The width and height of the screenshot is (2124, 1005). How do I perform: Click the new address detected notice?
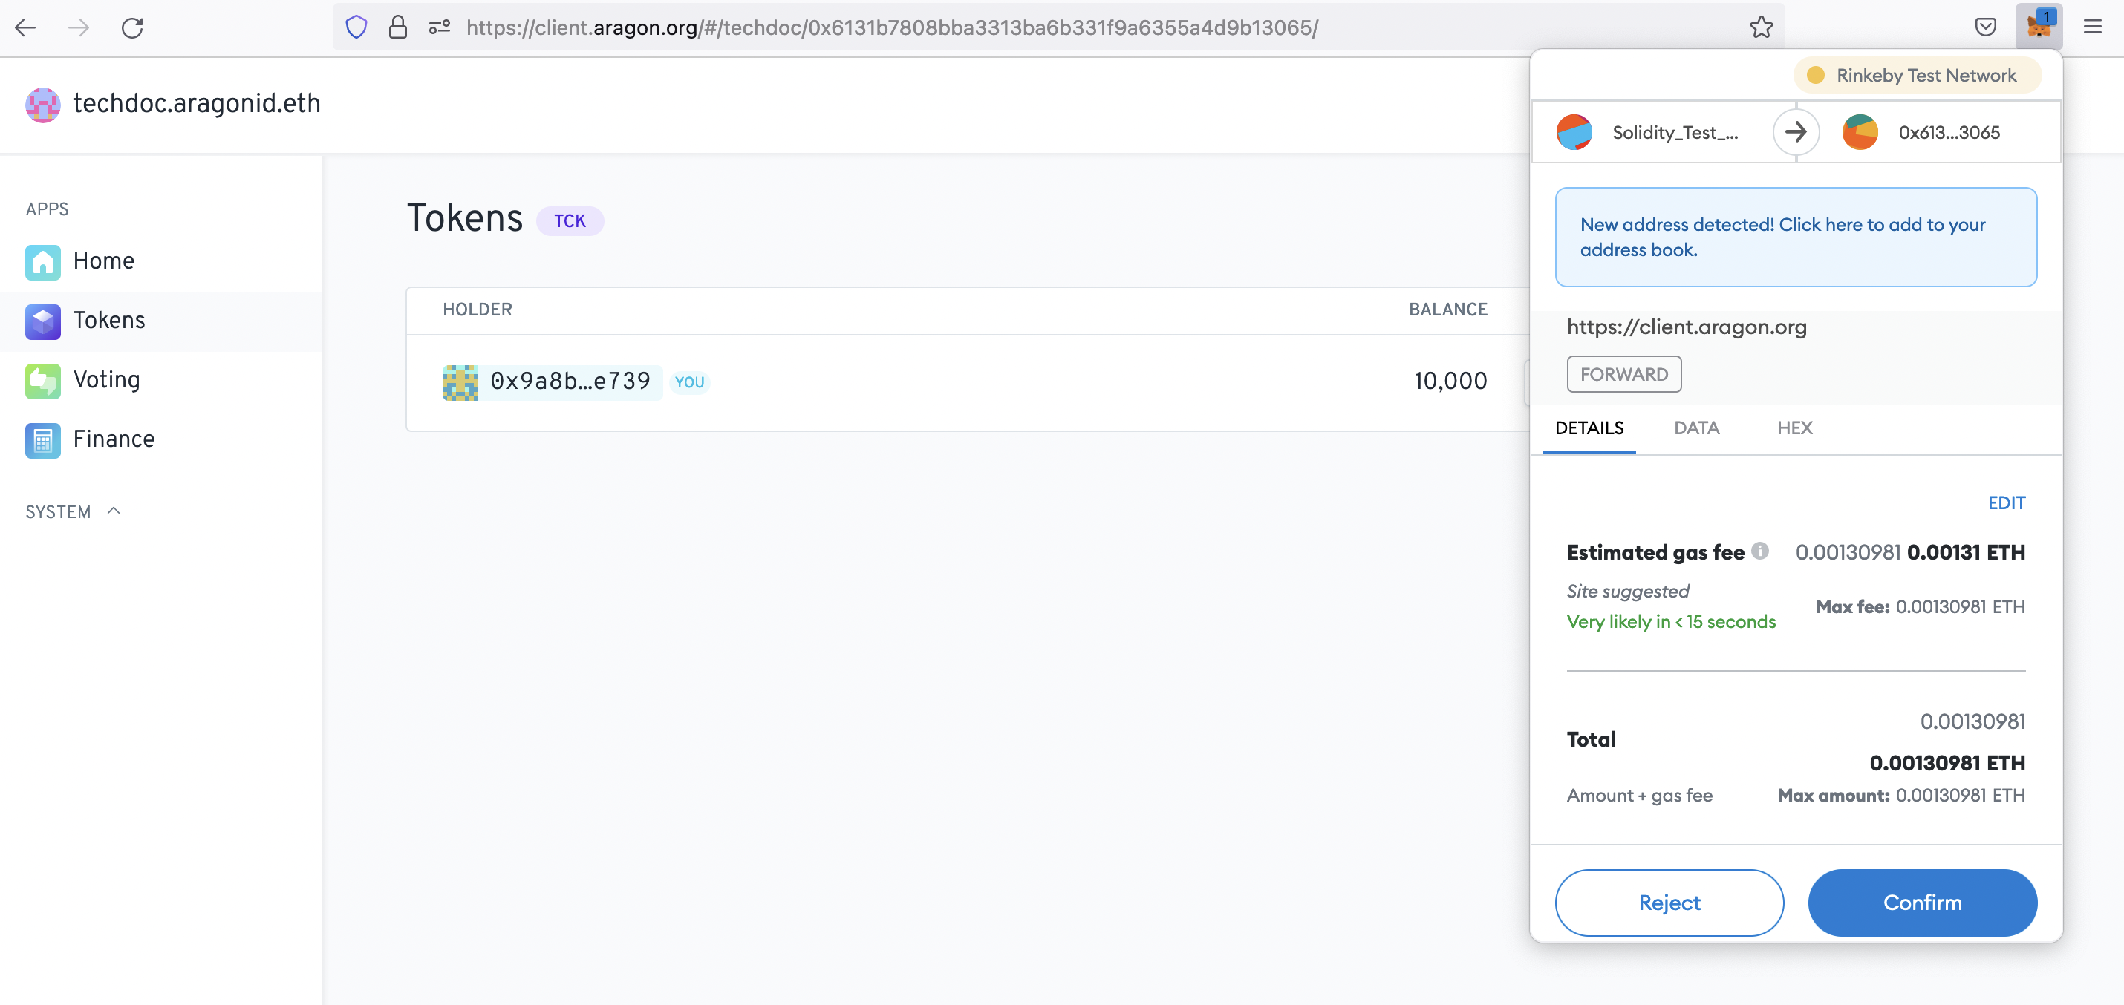coord(1796,238)
